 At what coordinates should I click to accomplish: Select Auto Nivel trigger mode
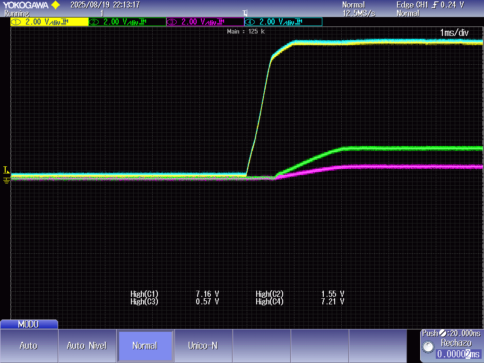87,346
